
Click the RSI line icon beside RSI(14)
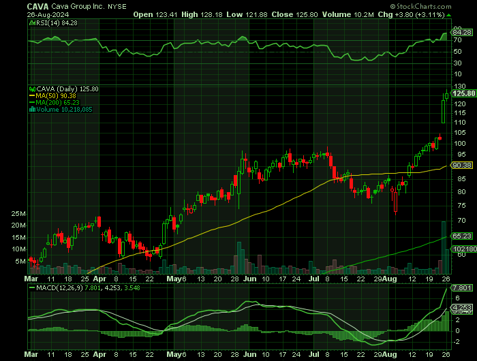32,22
